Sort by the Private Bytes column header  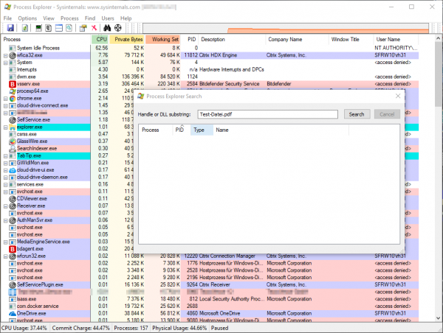tap(126, 40)
